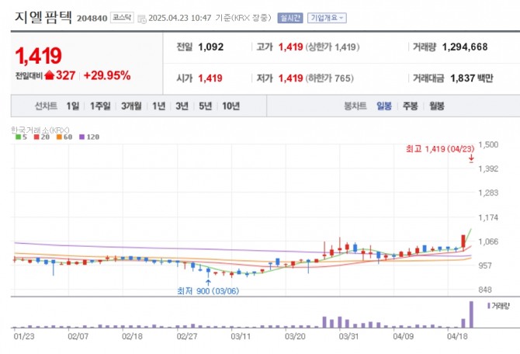Click the 하한가 765 text

tap(330, 78)
